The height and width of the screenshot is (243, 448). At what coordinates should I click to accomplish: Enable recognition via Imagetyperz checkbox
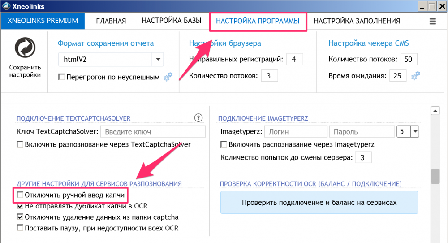[x=224, y=144]
